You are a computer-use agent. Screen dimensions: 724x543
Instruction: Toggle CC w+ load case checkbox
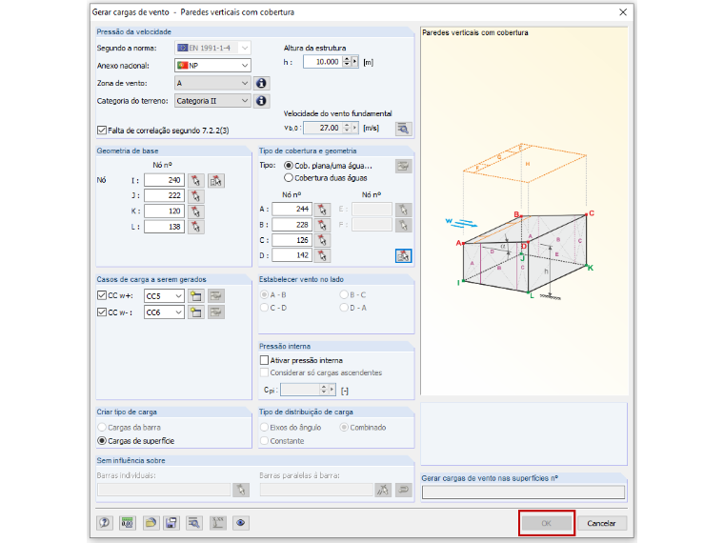[x=102, y=295]
